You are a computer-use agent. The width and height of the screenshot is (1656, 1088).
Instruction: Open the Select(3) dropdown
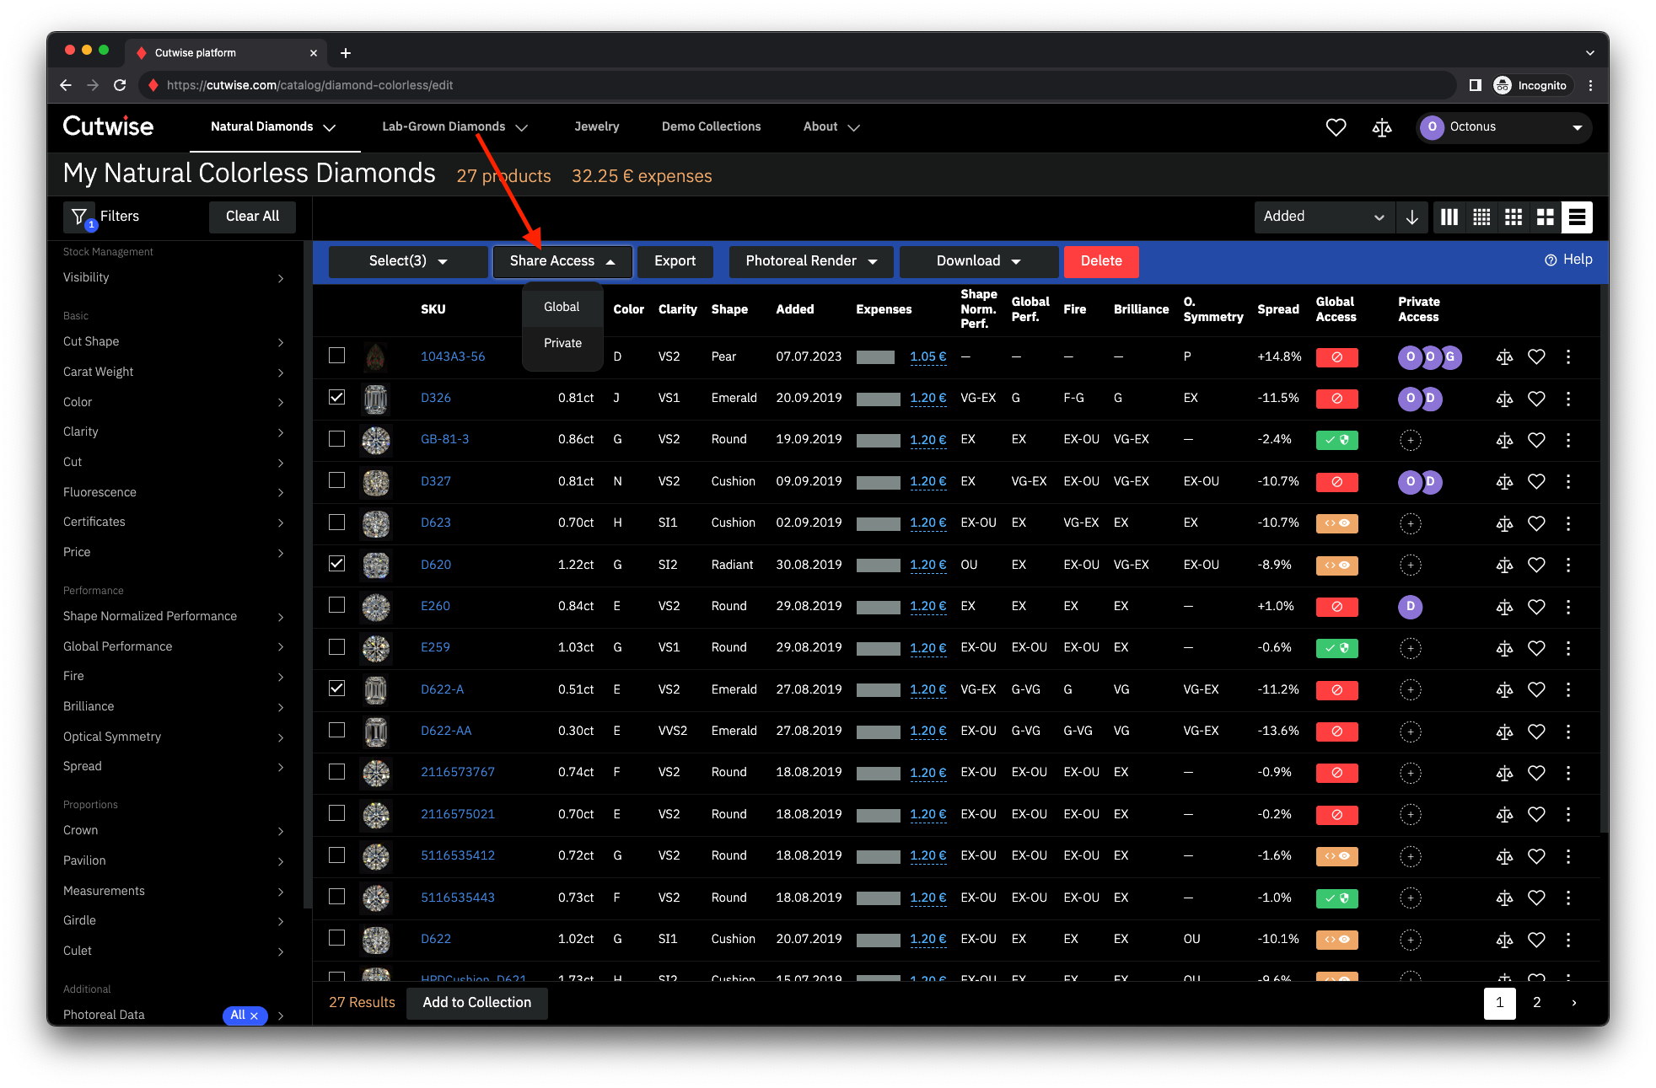(408, 261)
